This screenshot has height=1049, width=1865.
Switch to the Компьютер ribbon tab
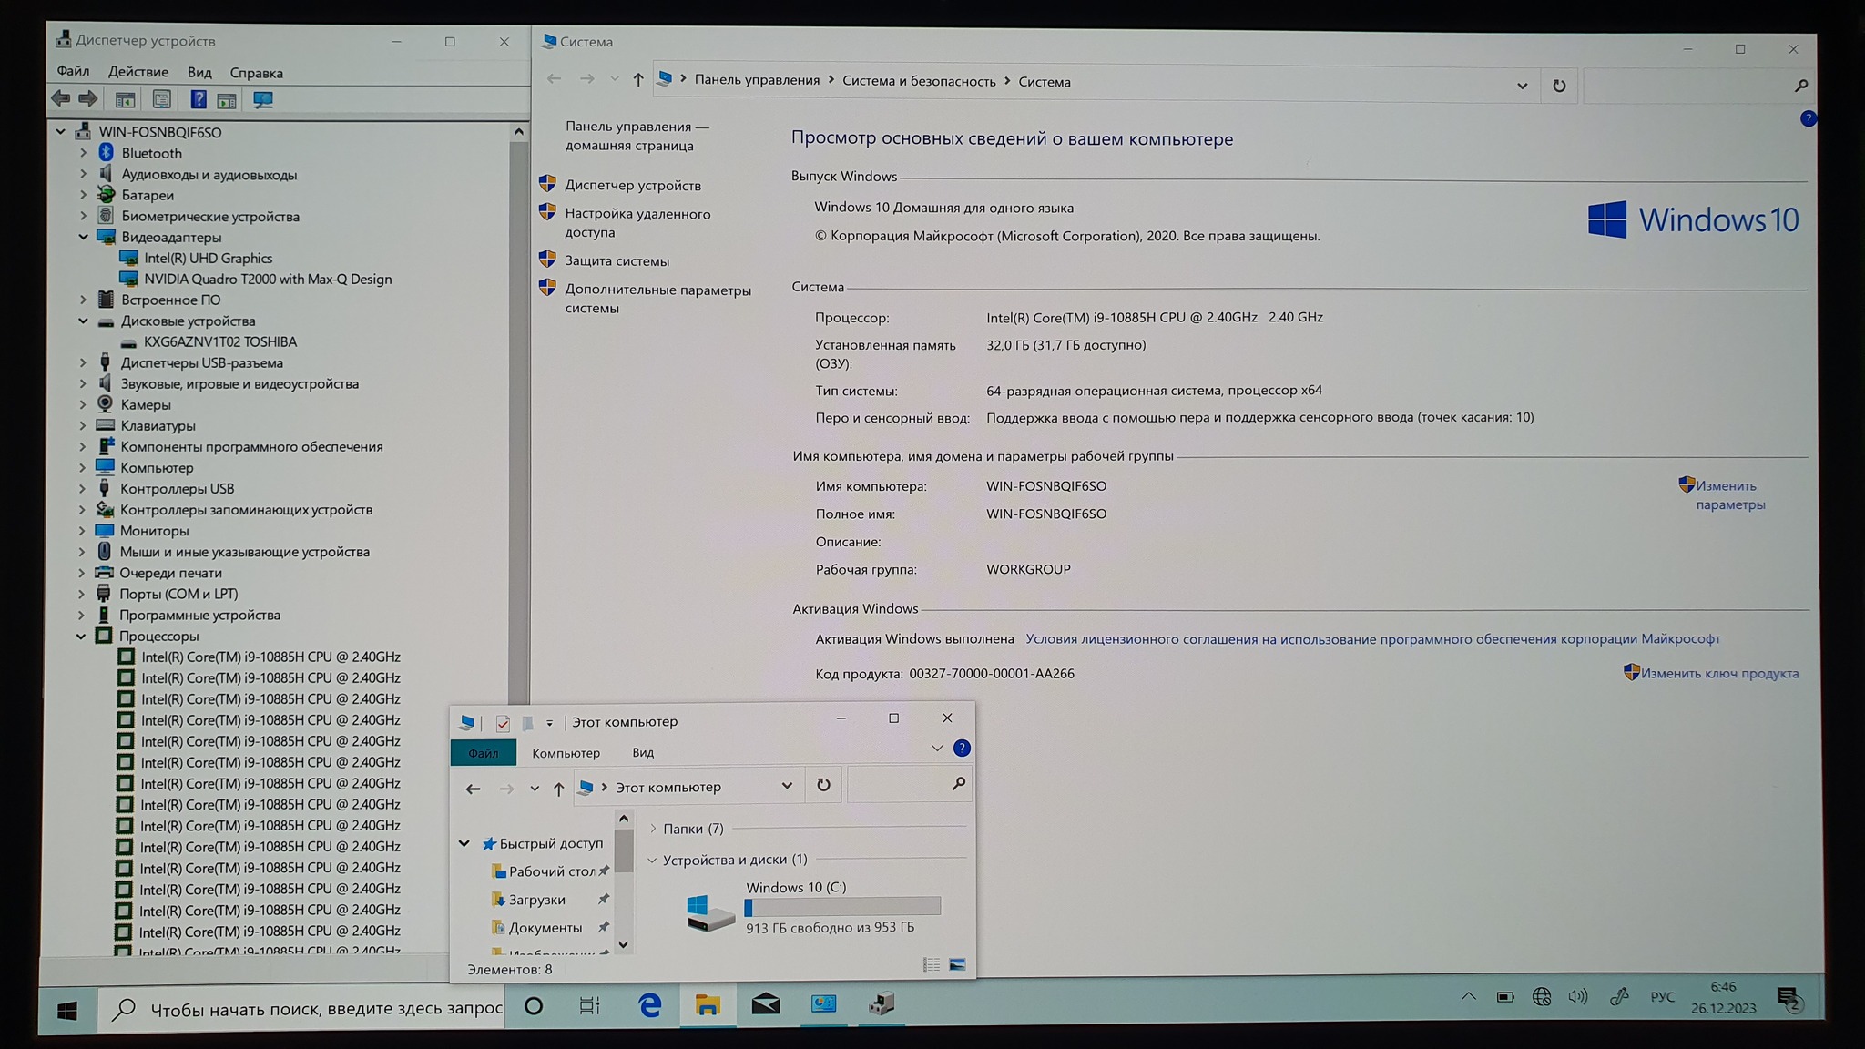tap(566, 753)
